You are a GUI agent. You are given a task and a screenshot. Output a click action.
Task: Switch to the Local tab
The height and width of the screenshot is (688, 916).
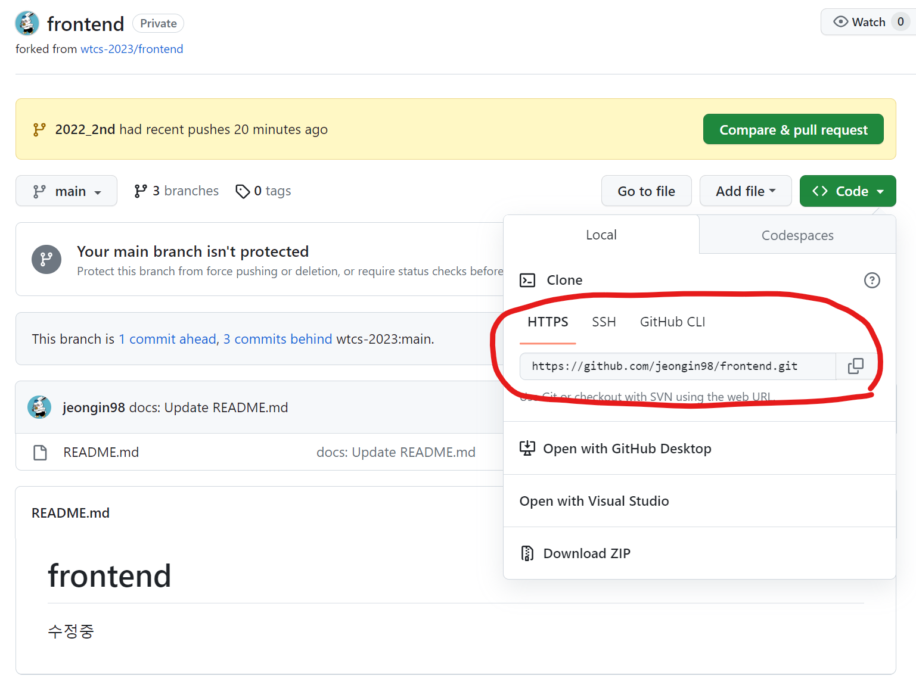(601, 235)
